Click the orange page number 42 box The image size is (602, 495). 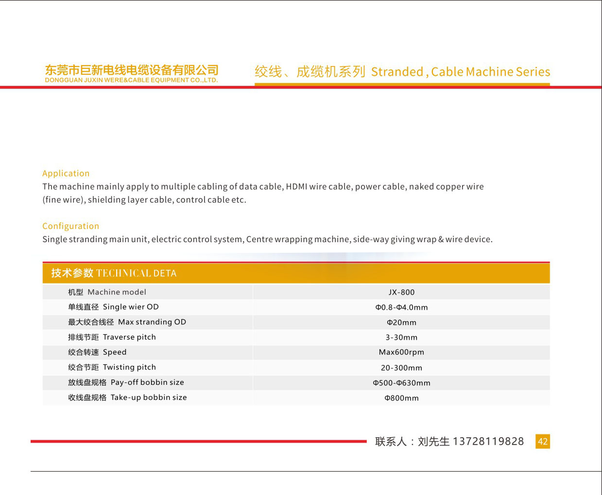point(542,441)
